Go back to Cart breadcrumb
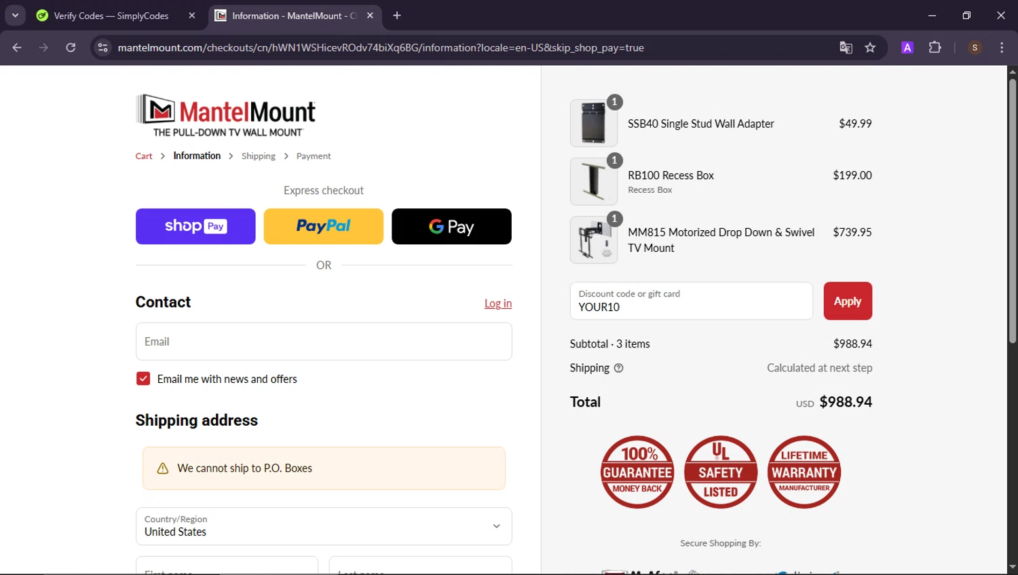Image resolution: width=1018 pixels, height=575 pixels. [144, 156]
